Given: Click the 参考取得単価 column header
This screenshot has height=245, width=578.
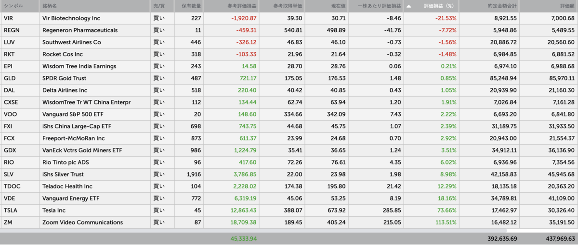Looking at the screenshot, I should point(282,6).
